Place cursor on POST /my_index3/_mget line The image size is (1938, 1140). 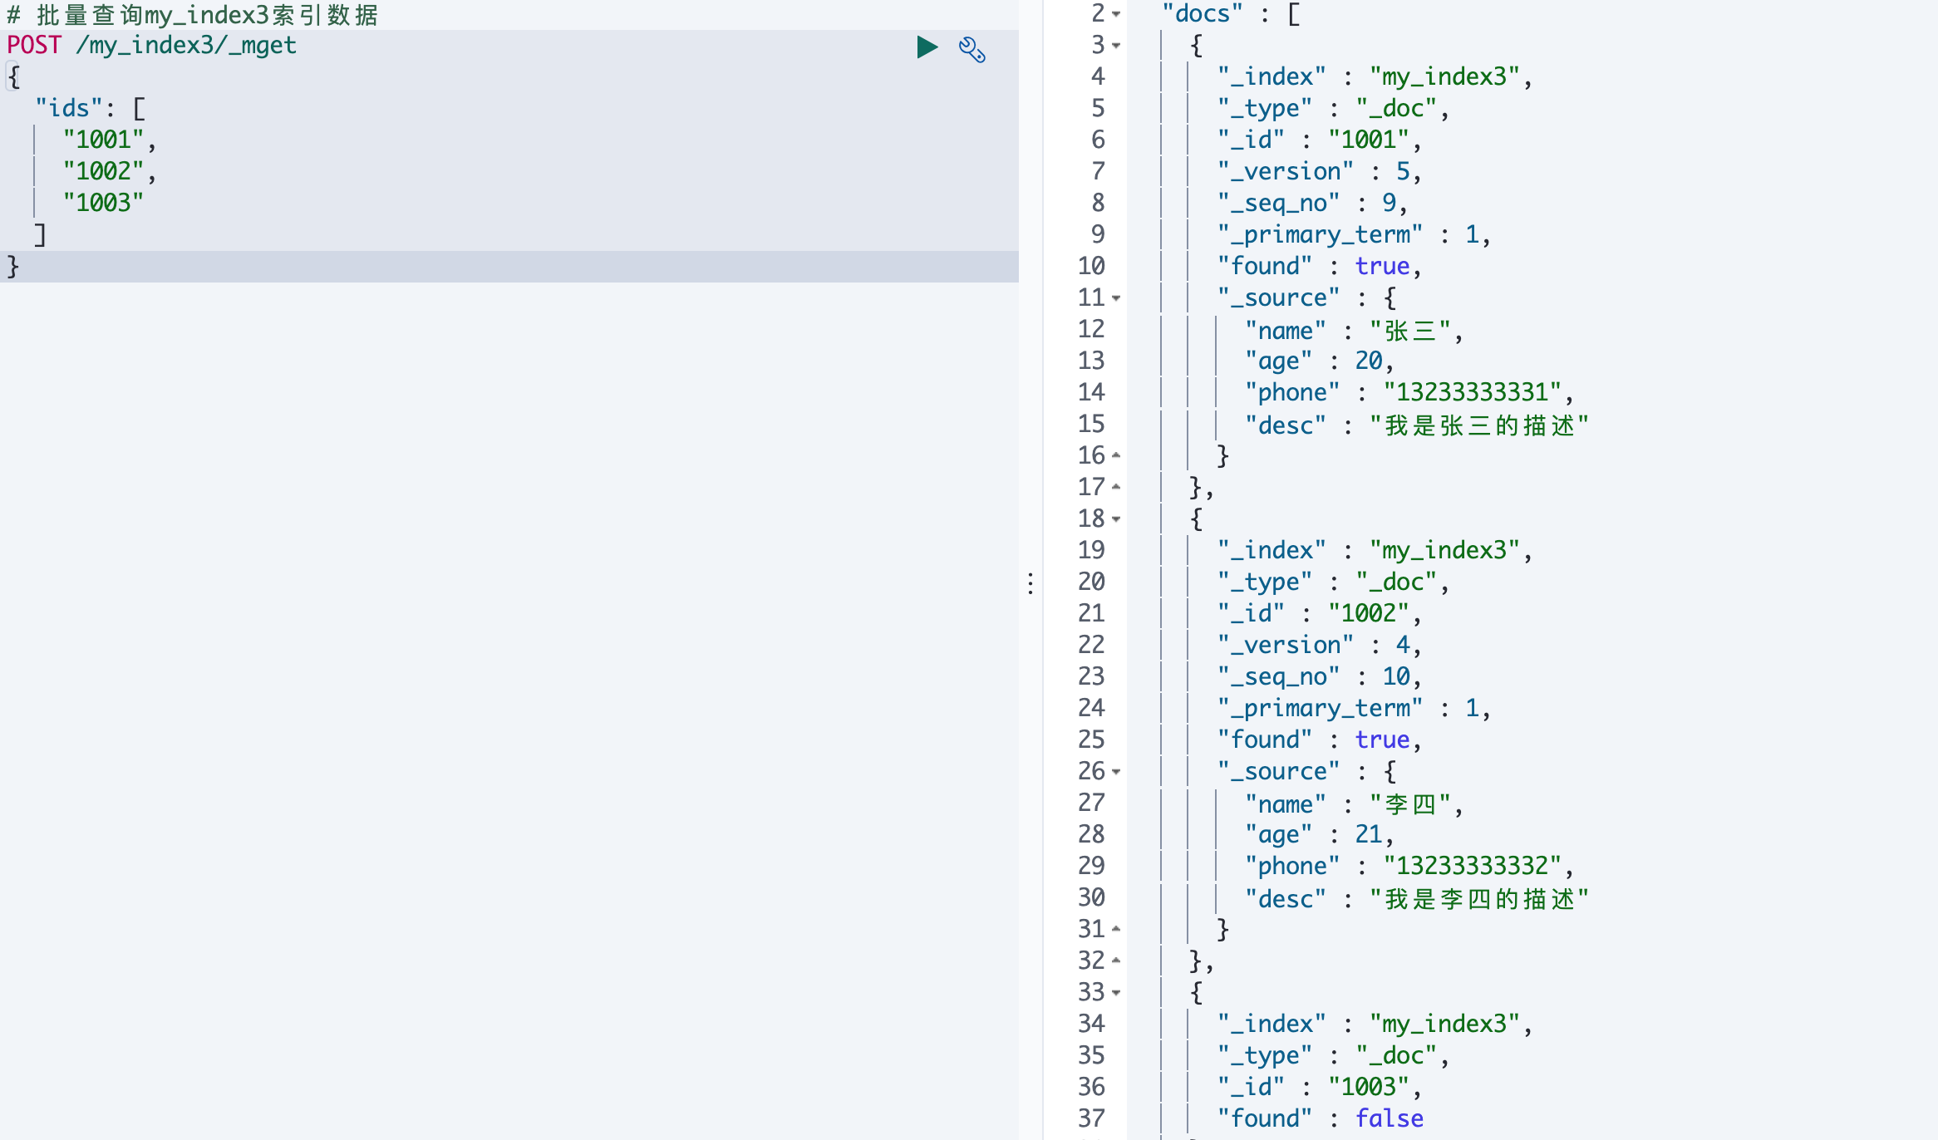coord(151,46)
